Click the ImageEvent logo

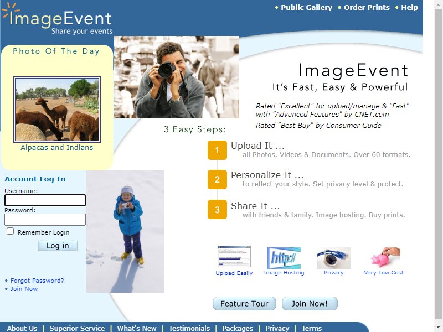(x=57, y=19)
